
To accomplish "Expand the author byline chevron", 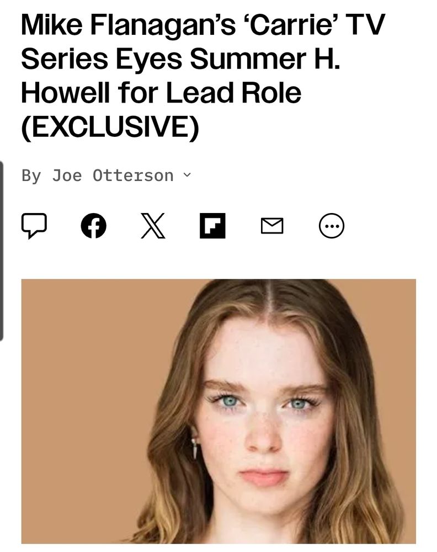I will pyautogui.click(x=188, y=175).
